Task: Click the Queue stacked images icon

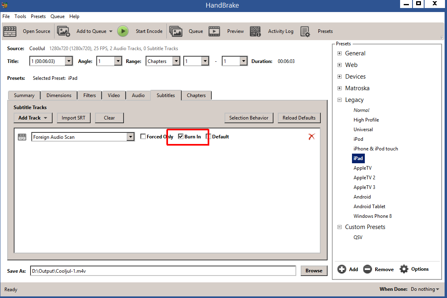Action: (x=176, y=31)
